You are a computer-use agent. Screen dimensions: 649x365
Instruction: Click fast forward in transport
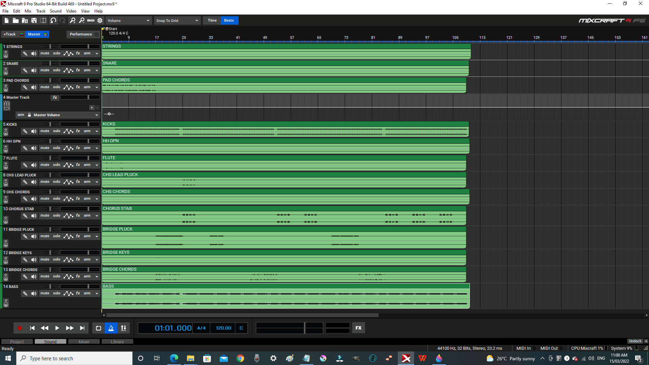click(x=70, y=328)
